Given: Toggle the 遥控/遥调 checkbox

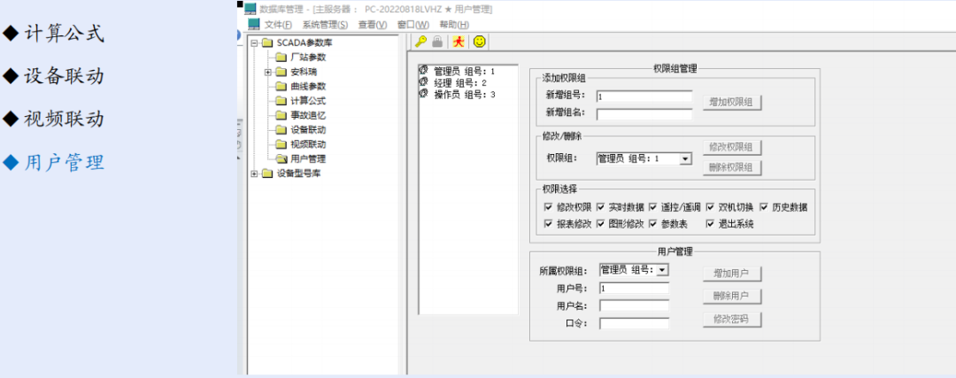Looking at the screenshot, I should 652,207.
